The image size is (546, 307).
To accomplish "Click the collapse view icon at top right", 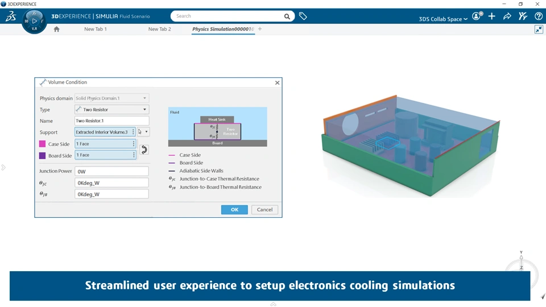I will pos(539,29).
